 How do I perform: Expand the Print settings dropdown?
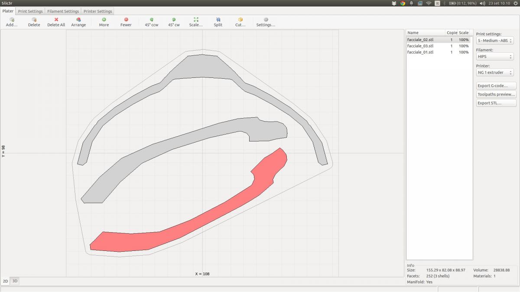coord(494,41)
